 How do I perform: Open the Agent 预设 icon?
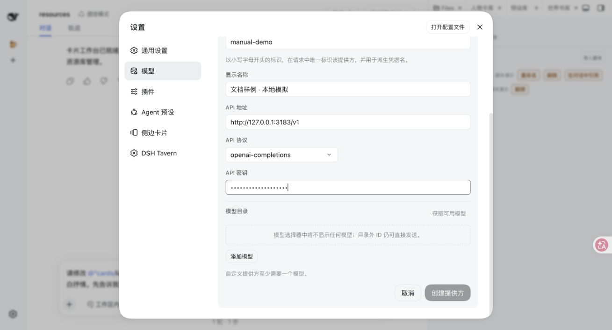(x=134, y=112)
